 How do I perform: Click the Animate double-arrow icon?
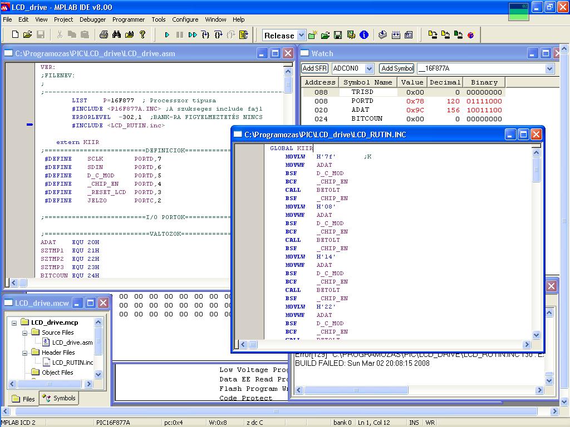pyautogui.click(x=193, y=34)
